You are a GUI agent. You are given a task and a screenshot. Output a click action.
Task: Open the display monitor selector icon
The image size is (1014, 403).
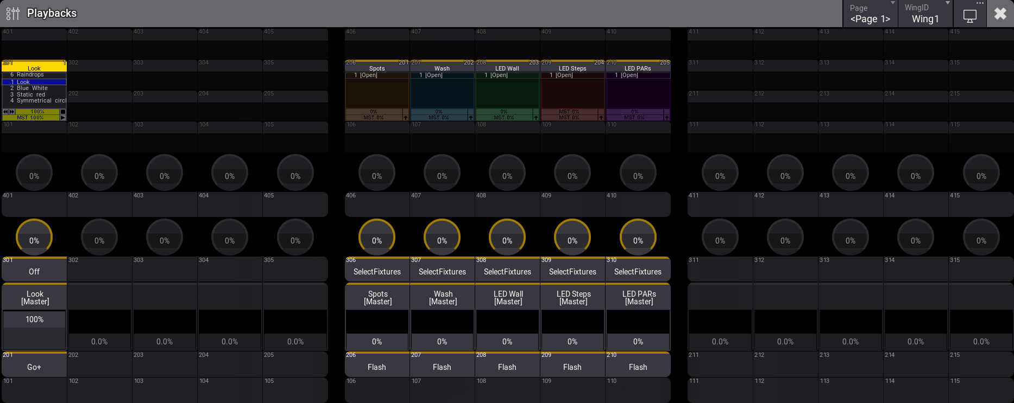pos(969,15)
